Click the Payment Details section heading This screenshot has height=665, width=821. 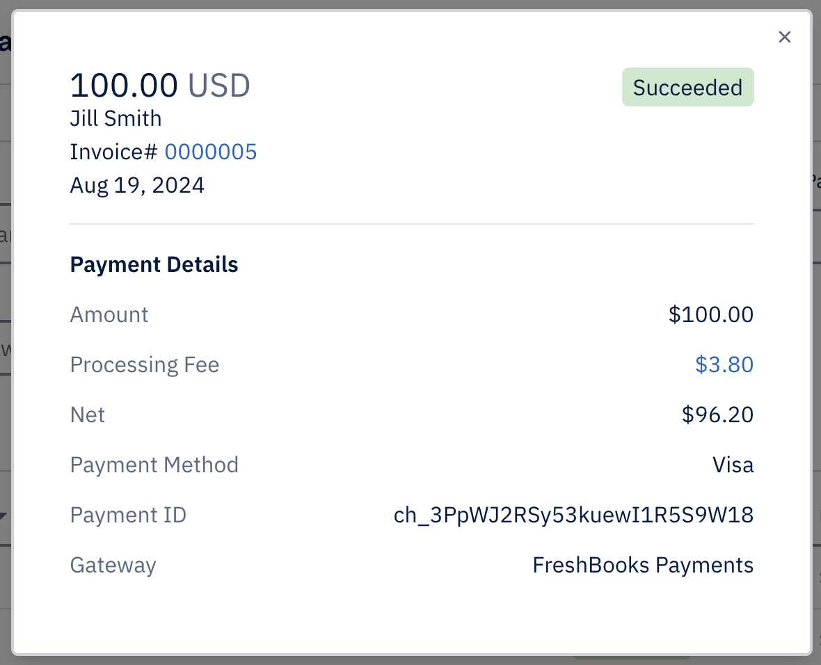tap(154, 265)
